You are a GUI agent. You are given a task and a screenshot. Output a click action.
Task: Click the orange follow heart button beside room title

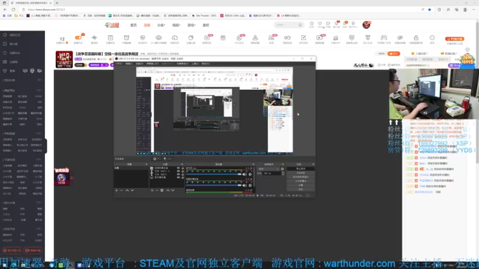coord(394,54)
